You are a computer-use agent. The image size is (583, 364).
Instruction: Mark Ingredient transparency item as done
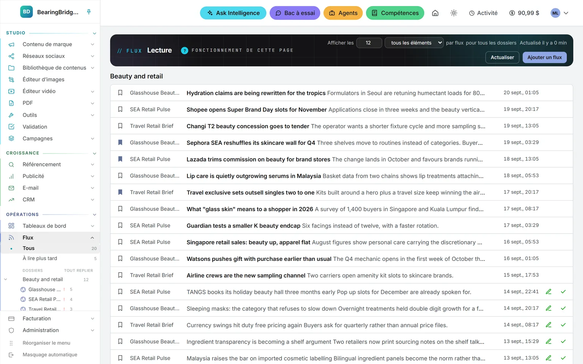[x=563, y=341]
